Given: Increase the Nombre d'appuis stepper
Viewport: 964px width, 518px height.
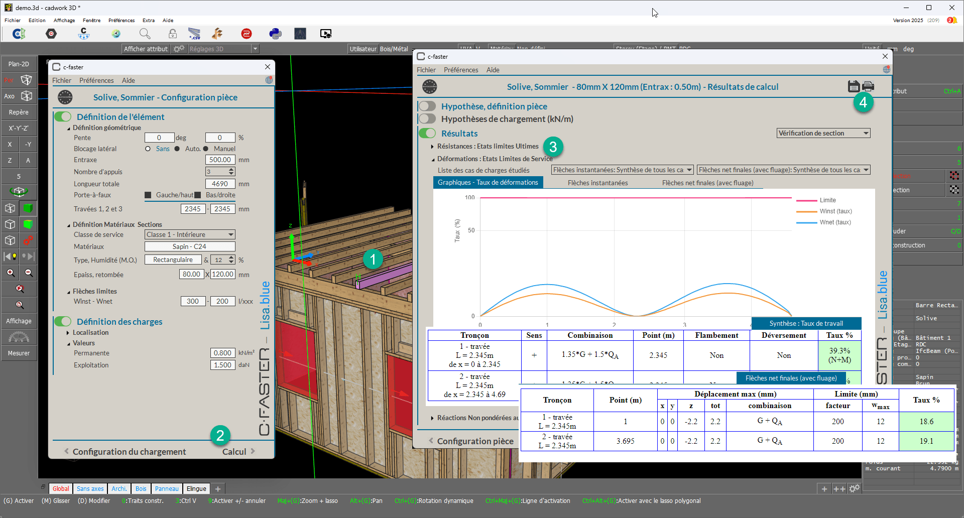Looking at the screenshot, I should click(x=231, y=170).
